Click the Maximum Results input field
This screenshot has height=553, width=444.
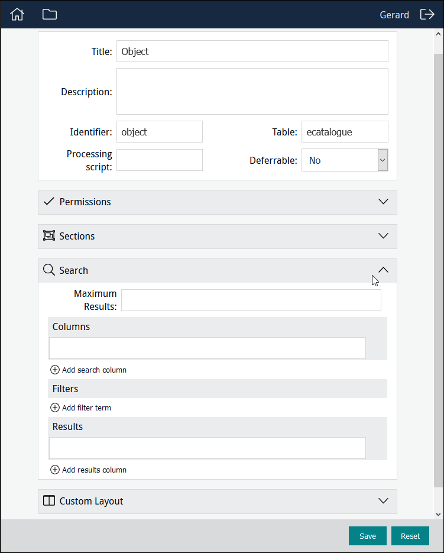[x=251, y=300]
